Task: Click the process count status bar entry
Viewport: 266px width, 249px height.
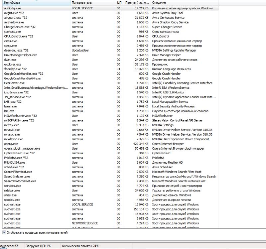Action: (9, 246)
